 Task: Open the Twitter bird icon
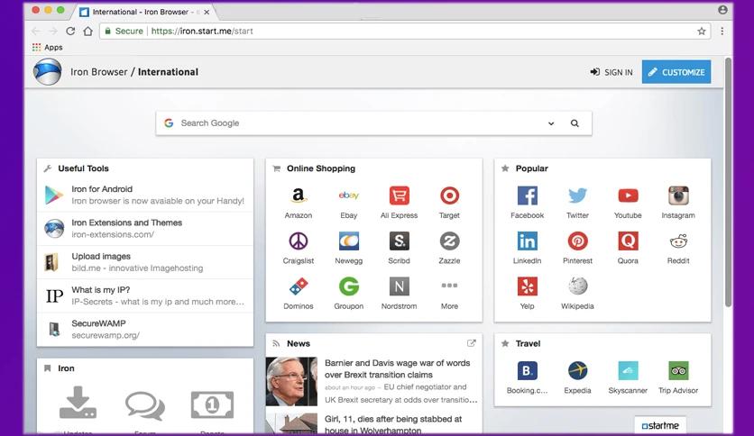click(577, 195)
